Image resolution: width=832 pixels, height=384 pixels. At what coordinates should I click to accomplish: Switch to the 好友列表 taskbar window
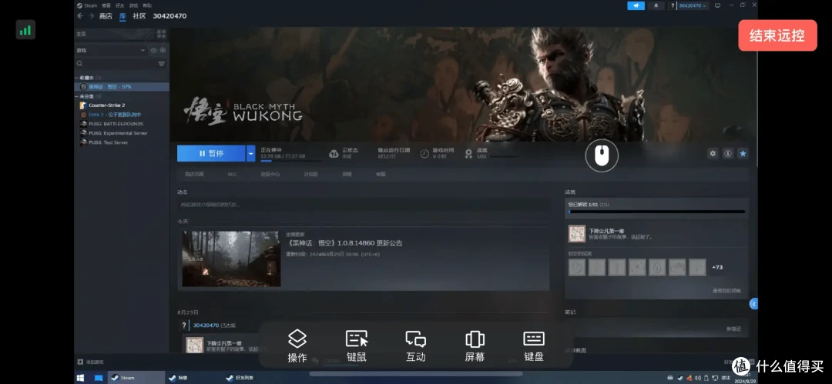(240, 378)
